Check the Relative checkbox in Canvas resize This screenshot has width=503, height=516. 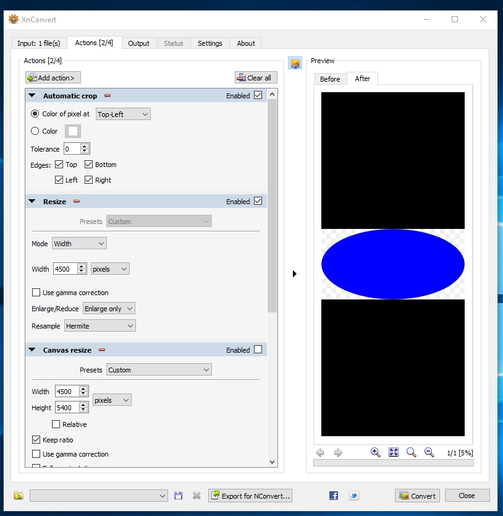[56, 424]
